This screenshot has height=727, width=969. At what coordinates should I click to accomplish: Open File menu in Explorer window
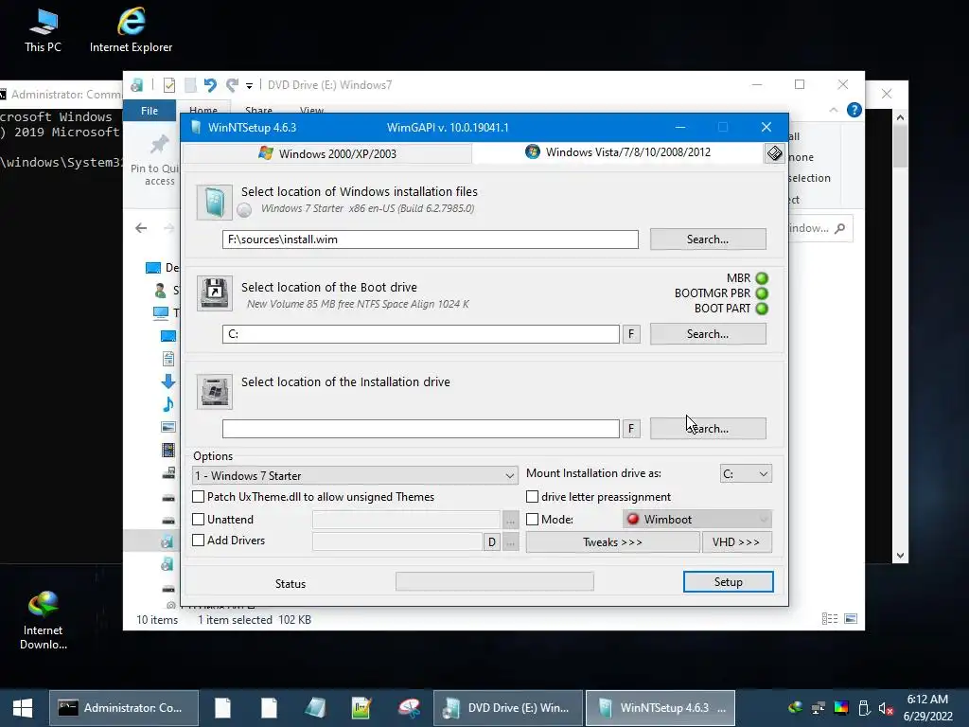[150, 111]
